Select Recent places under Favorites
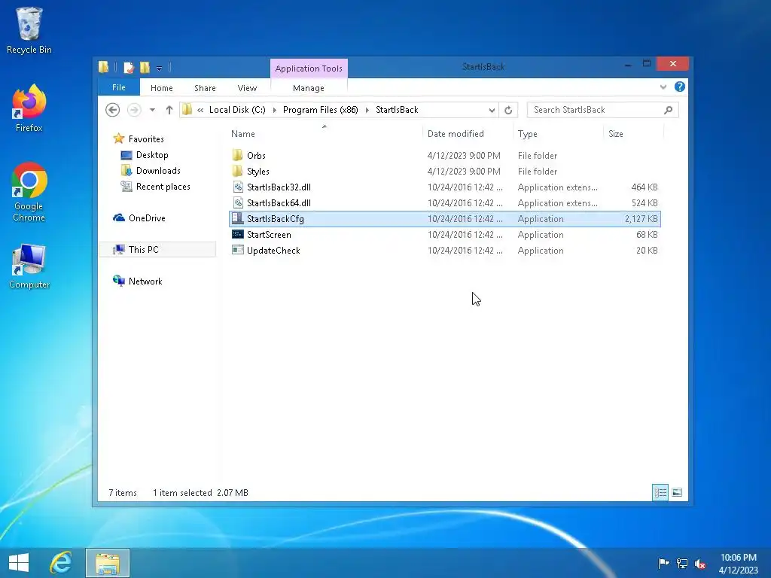 tap(163, 187)
